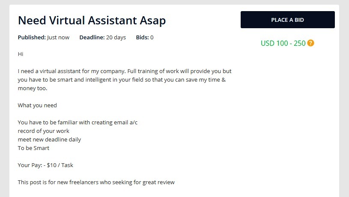349x197 pixels.
Task: Click the 'new freelancers' closing sentence
Action: click(96, 182)
